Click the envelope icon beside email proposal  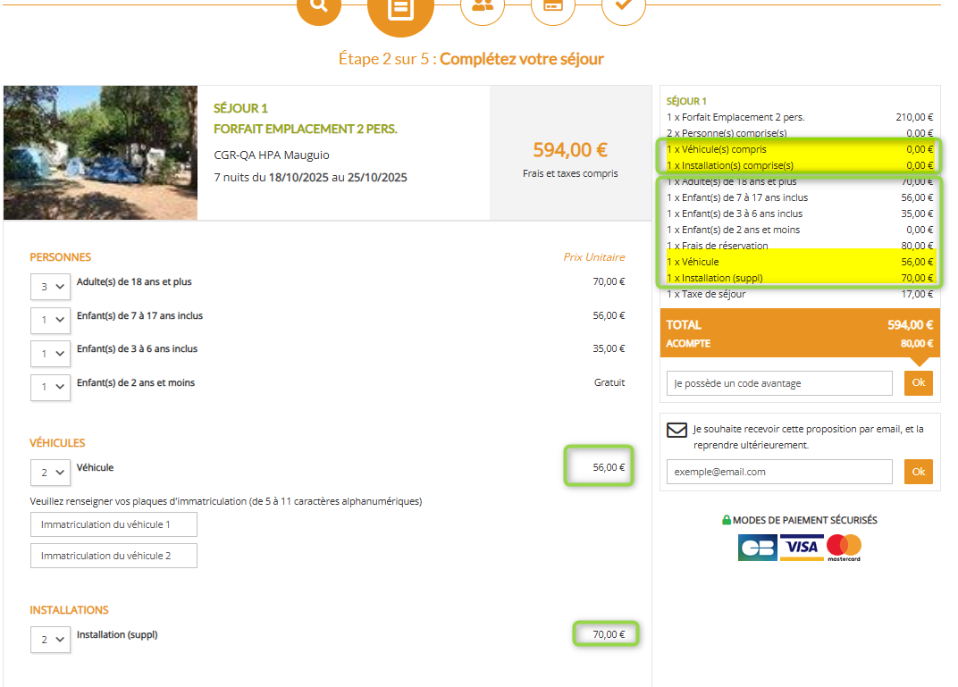tap(676, 431)
